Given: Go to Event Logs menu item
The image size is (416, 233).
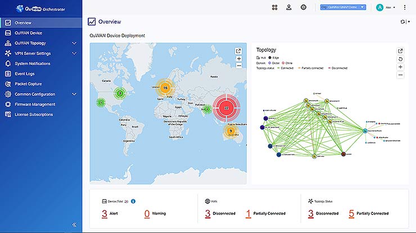Looking at the screenshot, I should (25, 74).
